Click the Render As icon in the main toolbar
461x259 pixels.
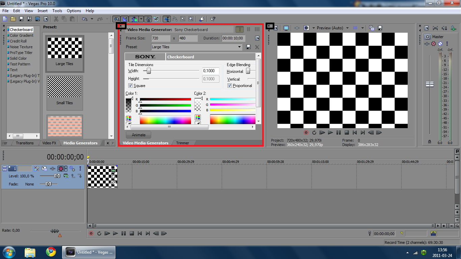point(37,19)
